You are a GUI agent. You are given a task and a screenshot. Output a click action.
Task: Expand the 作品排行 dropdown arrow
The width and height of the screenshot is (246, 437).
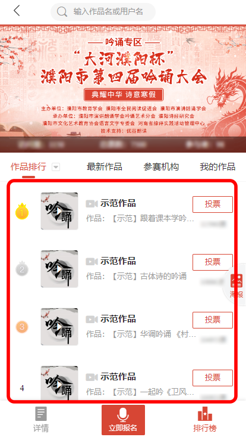point(56,167)
